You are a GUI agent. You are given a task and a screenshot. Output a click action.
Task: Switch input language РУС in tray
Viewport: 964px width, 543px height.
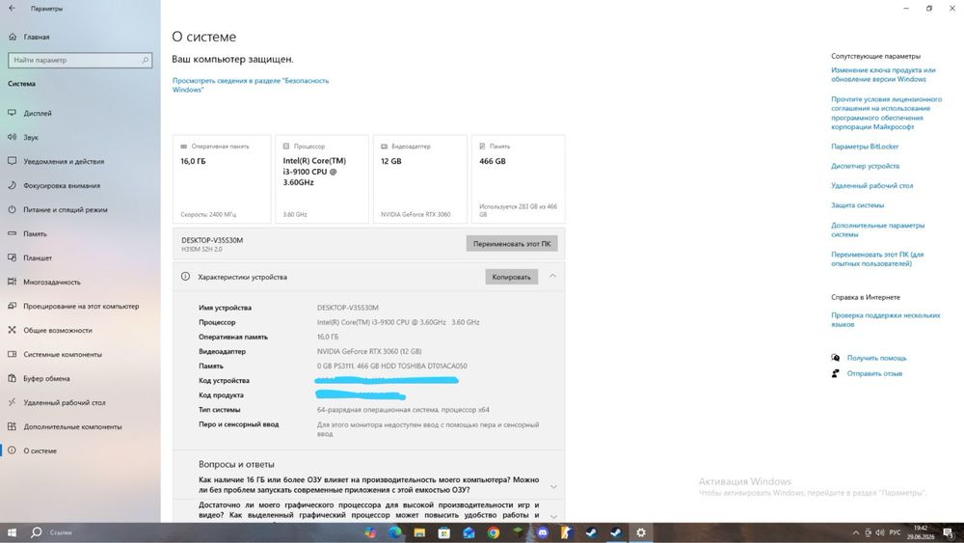pos(896,532)
